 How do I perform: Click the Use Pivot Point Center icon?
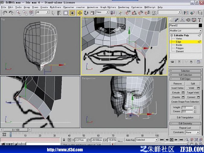[113, 13]
